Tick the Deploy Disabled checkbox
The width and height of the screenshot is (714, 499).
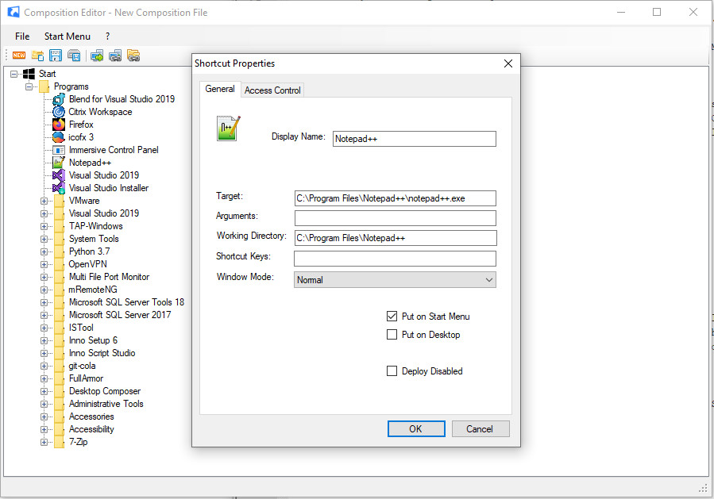[x=392, y=370]
